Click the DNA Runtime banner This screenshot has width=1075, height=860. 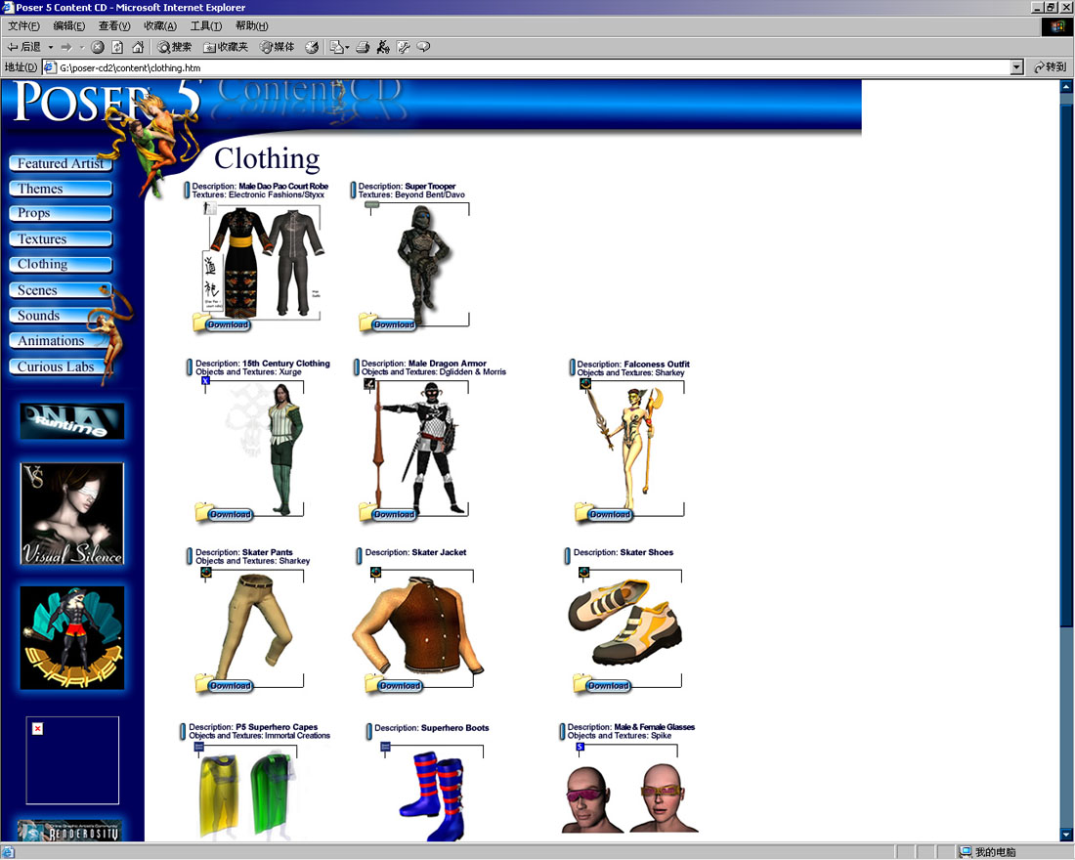(x=72, y=421)
